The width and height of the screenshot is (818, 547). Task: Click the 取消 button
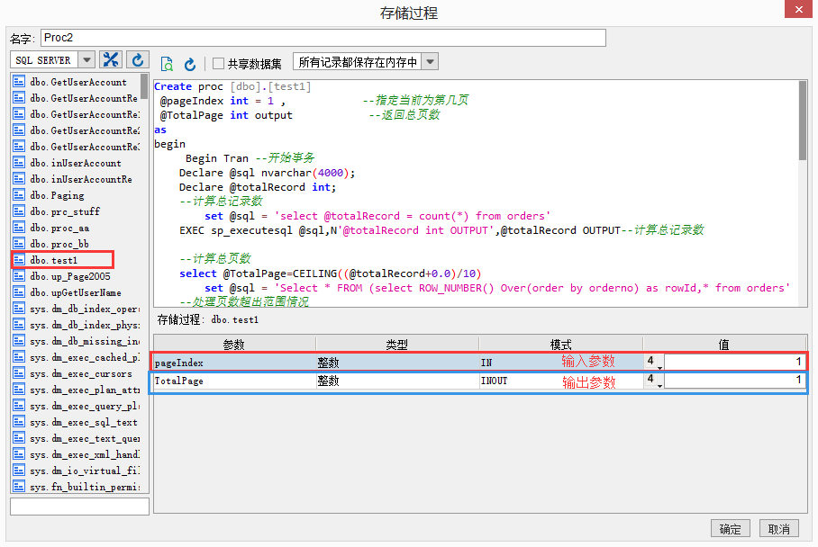[x=779, y=529]
